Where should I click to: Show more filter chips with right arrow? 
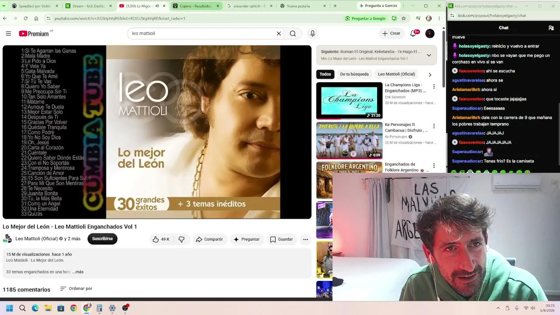[430, 75]
